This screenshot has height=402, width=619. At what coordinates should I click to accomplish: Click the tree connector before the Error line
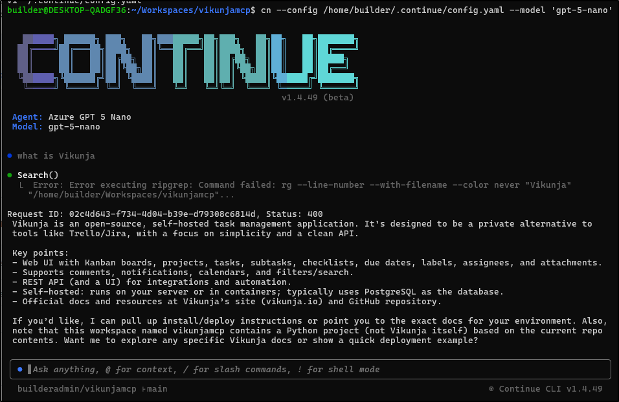tap(23, 185)
